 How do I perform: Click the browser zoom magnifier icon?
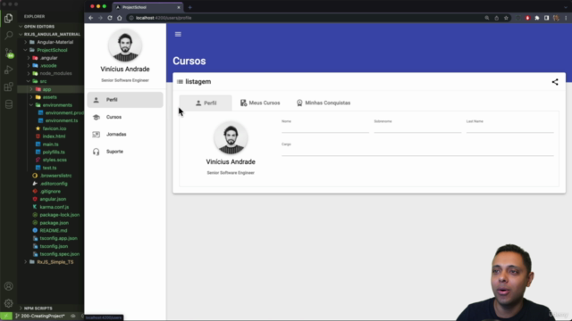[x=486, y=18]
